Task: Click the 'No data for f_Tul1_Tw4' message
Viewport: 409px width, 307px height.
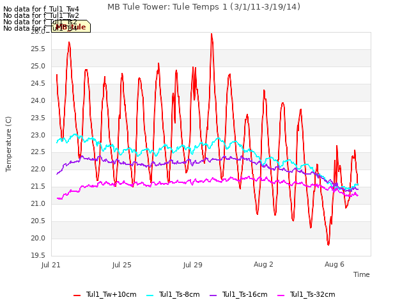Action: click(41, 9)
